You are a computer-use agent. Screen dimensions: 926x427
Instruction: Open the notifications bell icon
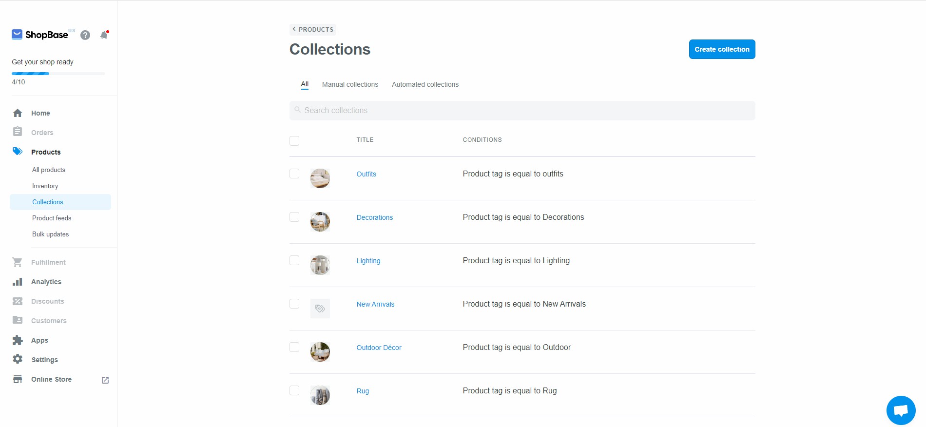coord(104,35)
